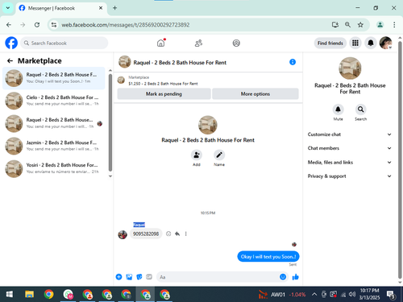Open the Facebook logo home link
The width and height of the screenshot is (403, 302).
(x=11, y=43)
